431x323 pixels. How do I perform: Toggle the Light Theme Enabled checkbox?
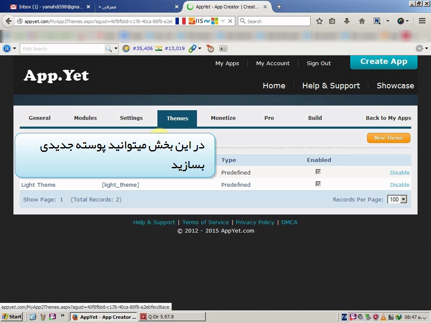(318, 184)
